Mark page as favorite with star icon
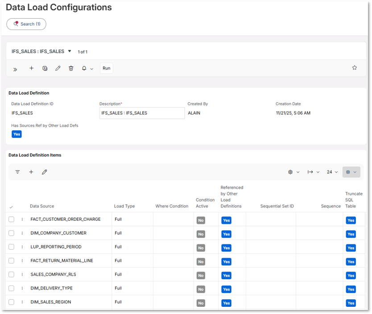The width and height of the screenshot is (372, 314). click(355, 68)
